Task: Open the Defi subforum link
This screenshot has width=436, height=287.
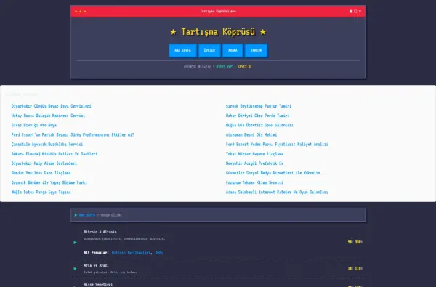Action: point(159,253)
